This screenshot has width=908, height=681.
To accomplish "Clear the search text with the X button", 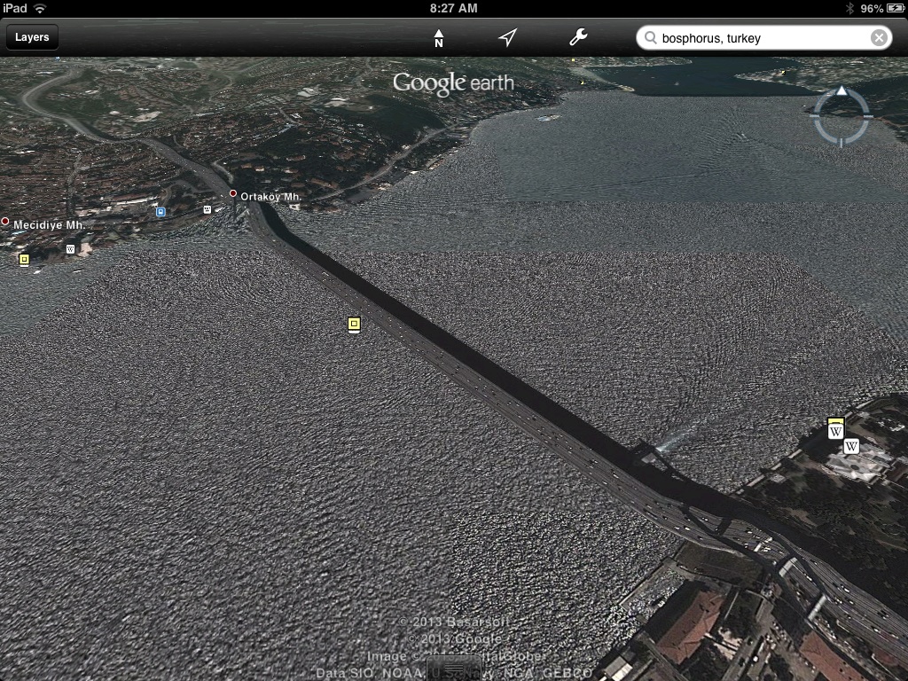I will [x=879, y=38].
